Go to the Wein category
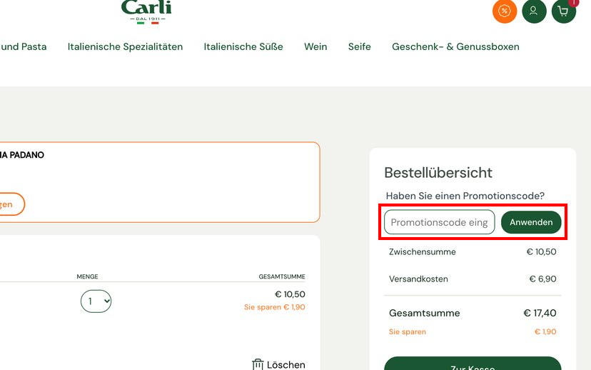591x370 pixels. click(315, 46)
